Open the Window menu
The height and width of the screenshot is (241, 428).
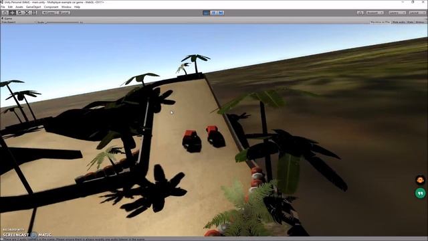(66, 7)
